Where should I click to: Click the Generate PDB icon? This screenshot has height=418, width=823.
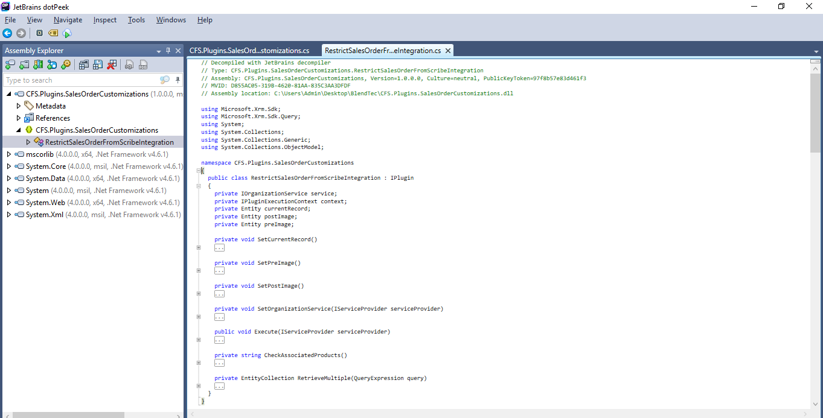143,65
